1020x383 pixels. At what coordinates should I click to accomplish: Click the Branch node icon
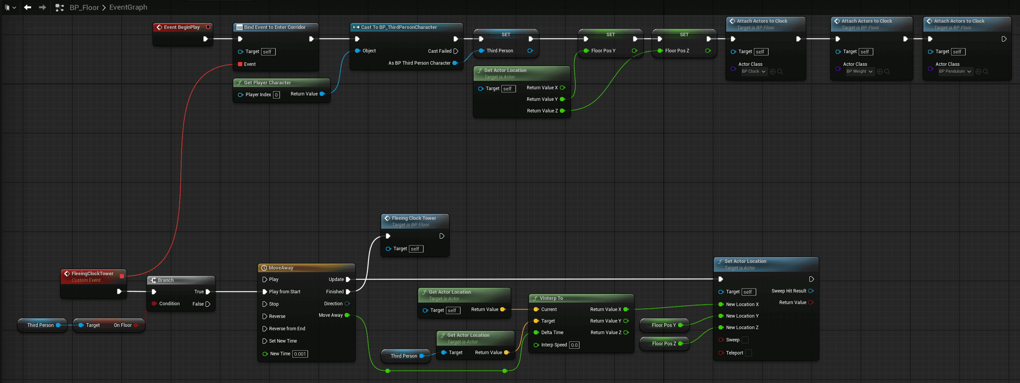[x=153, y=280]
